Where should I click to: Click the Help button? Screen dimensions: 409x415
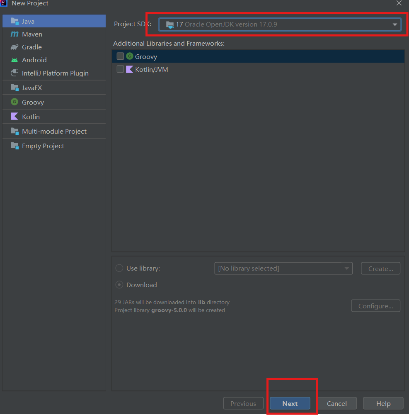pos(383,403)
